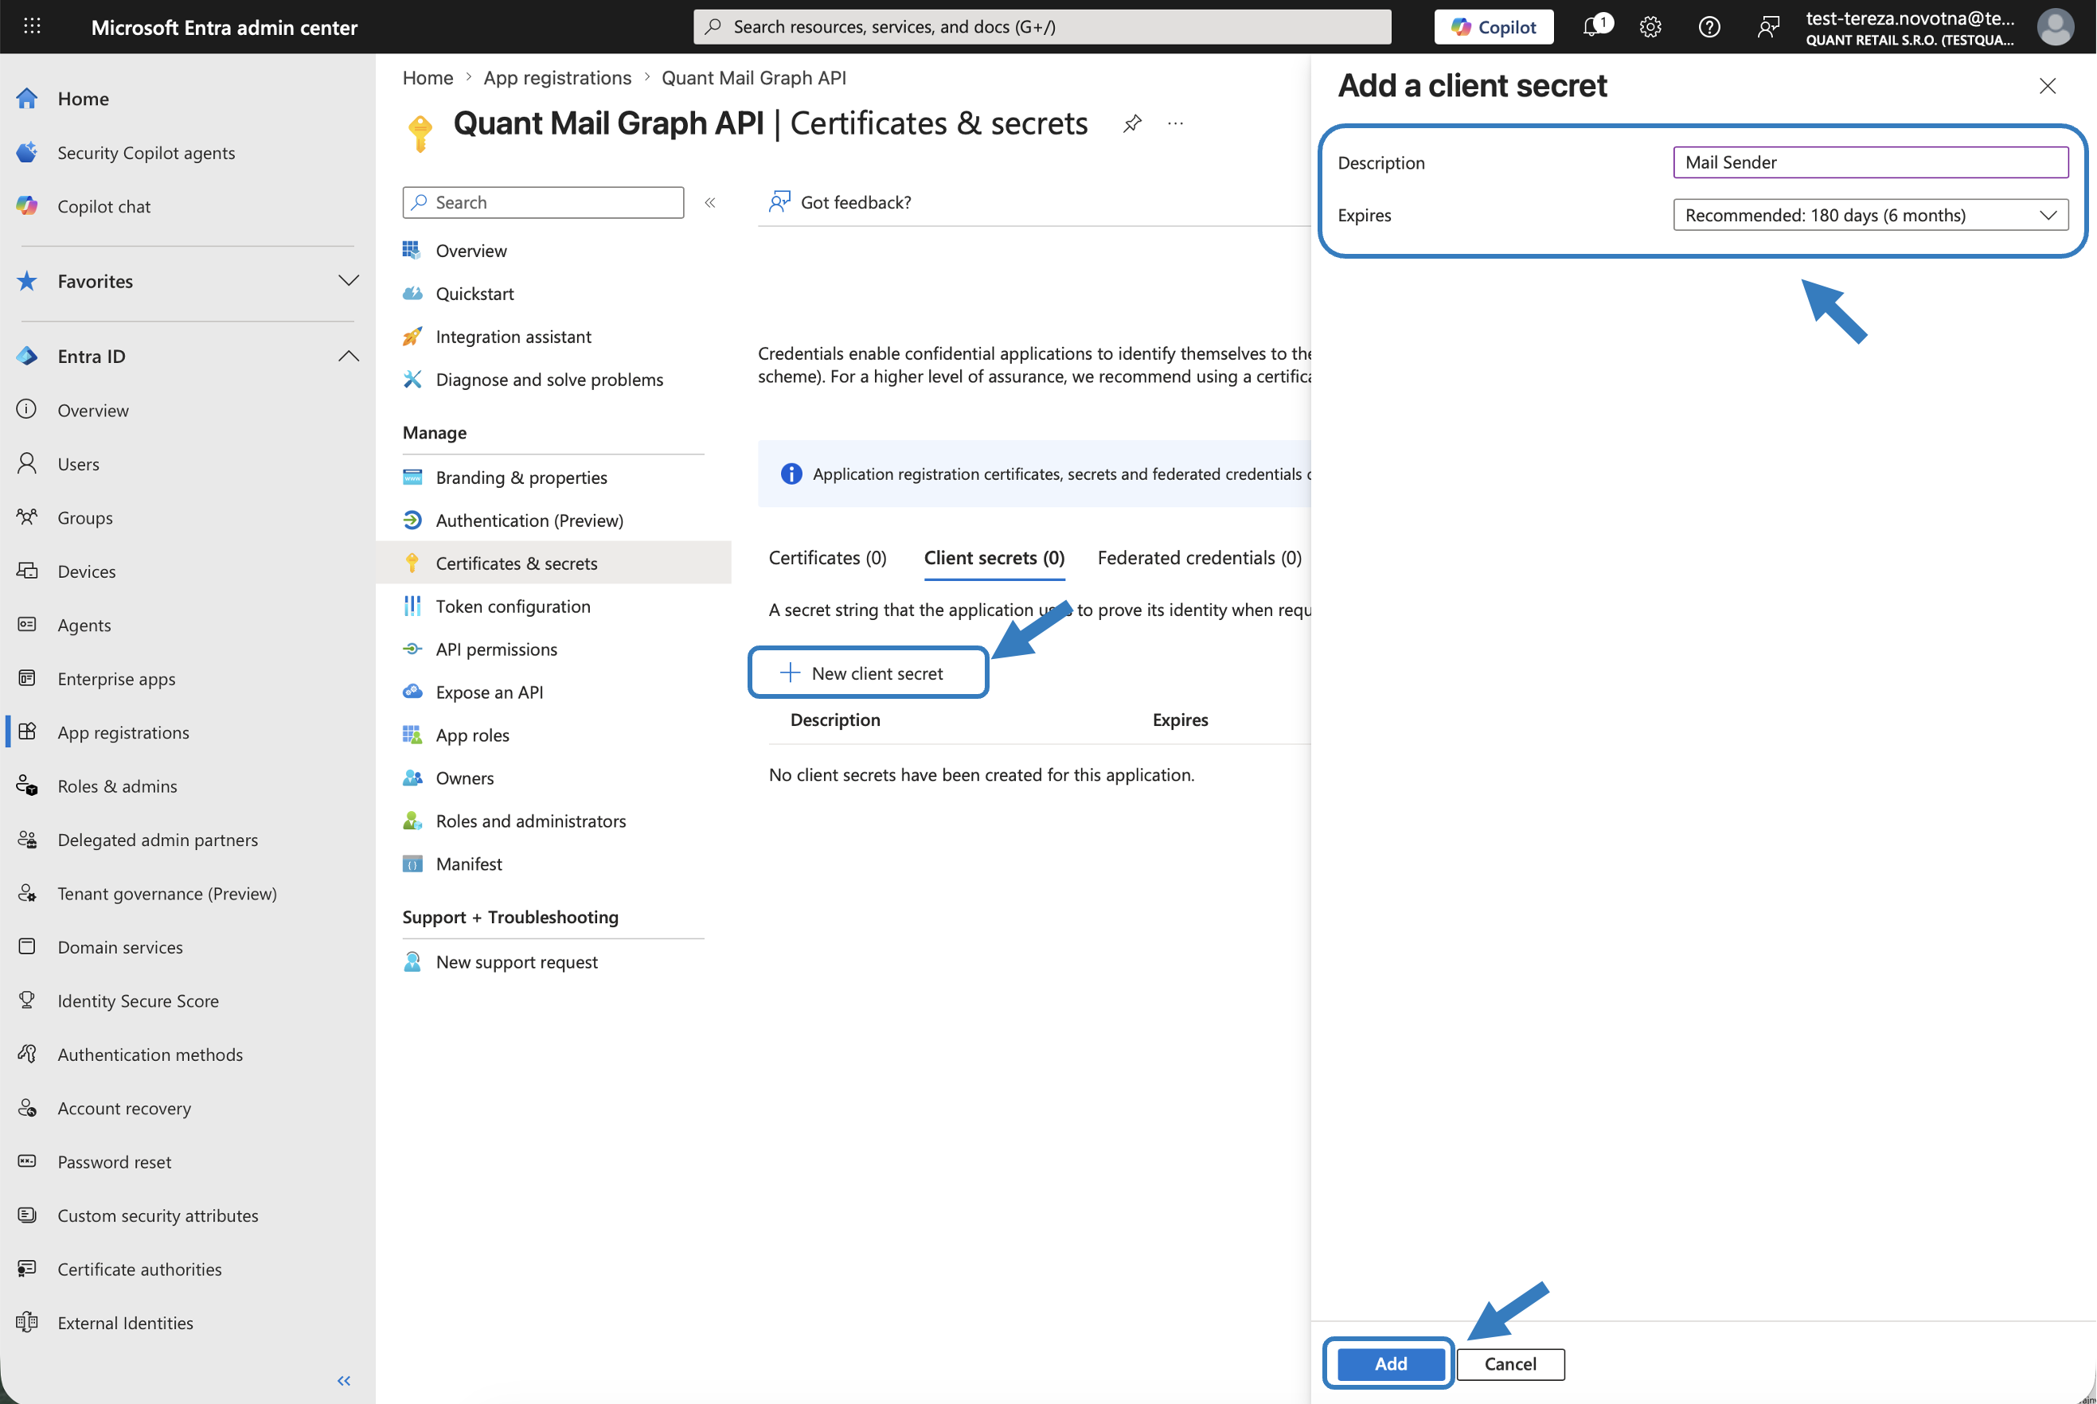Image resolution: width=2097 pixels, height=1404 pixels.
Task: Click the Token configuration bars icon
Action: (412, 606)
